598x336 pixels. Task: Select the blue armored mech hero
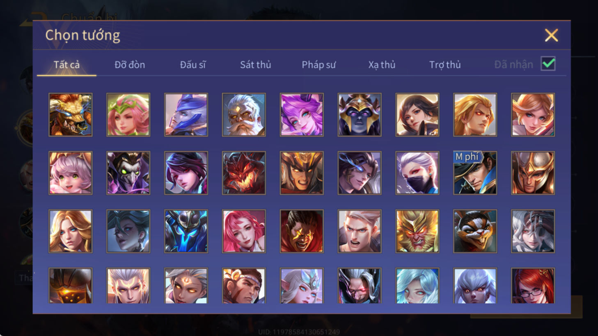tap(186, 231)
